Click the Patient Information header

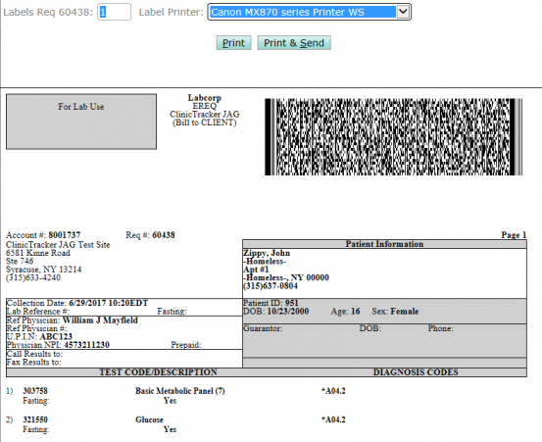tap(384, 244)
